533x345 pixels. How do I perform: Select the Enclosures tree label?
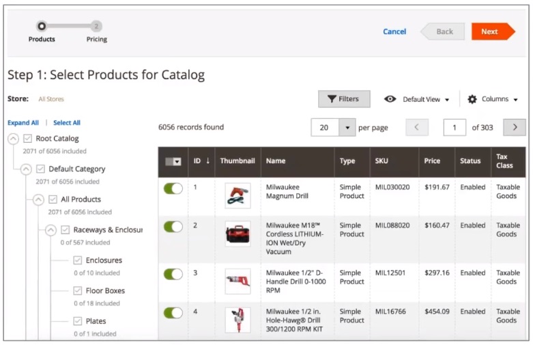pyautogui.click(x=104, y=260)
